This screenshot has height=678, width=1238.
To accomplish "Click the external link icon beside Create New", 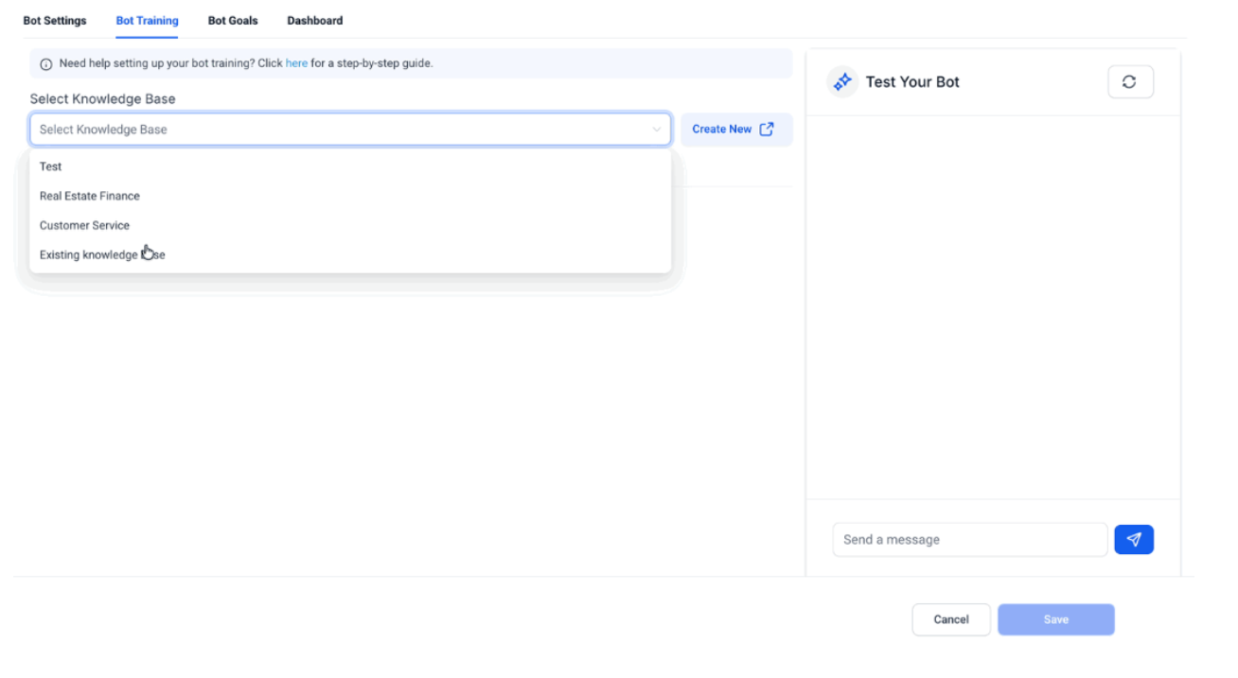I will pos(767,130).
